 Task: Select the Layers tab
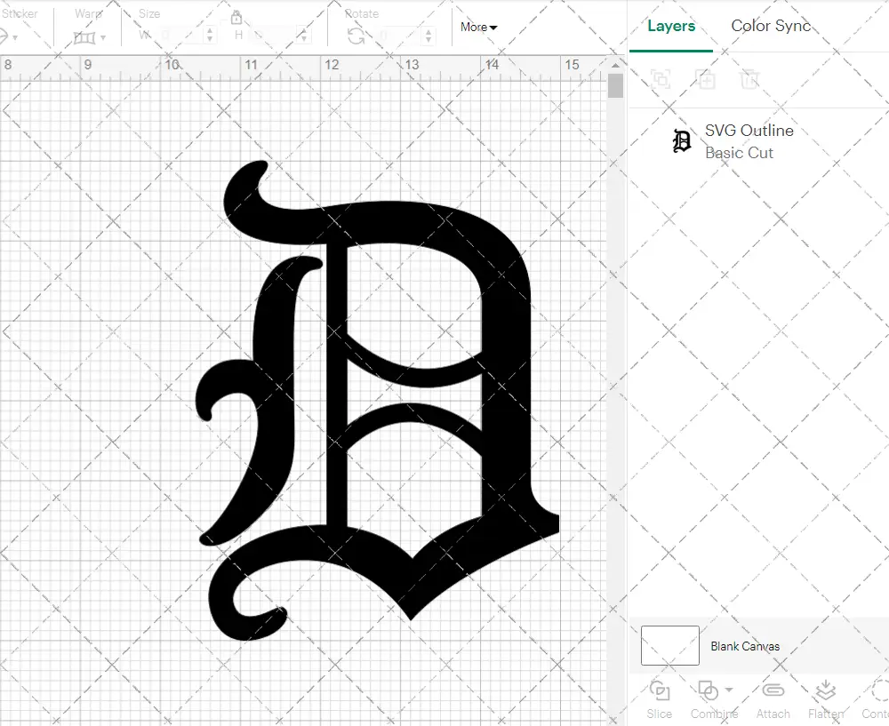click(x=671, y=26)
